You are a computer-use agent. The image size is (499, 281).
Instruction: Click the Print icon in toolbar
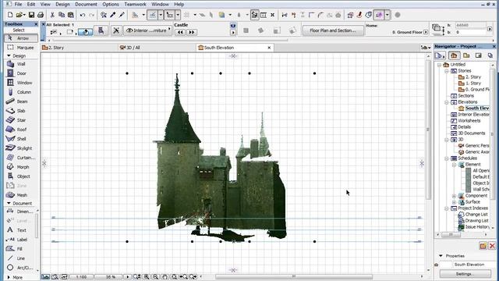point(40,15)
